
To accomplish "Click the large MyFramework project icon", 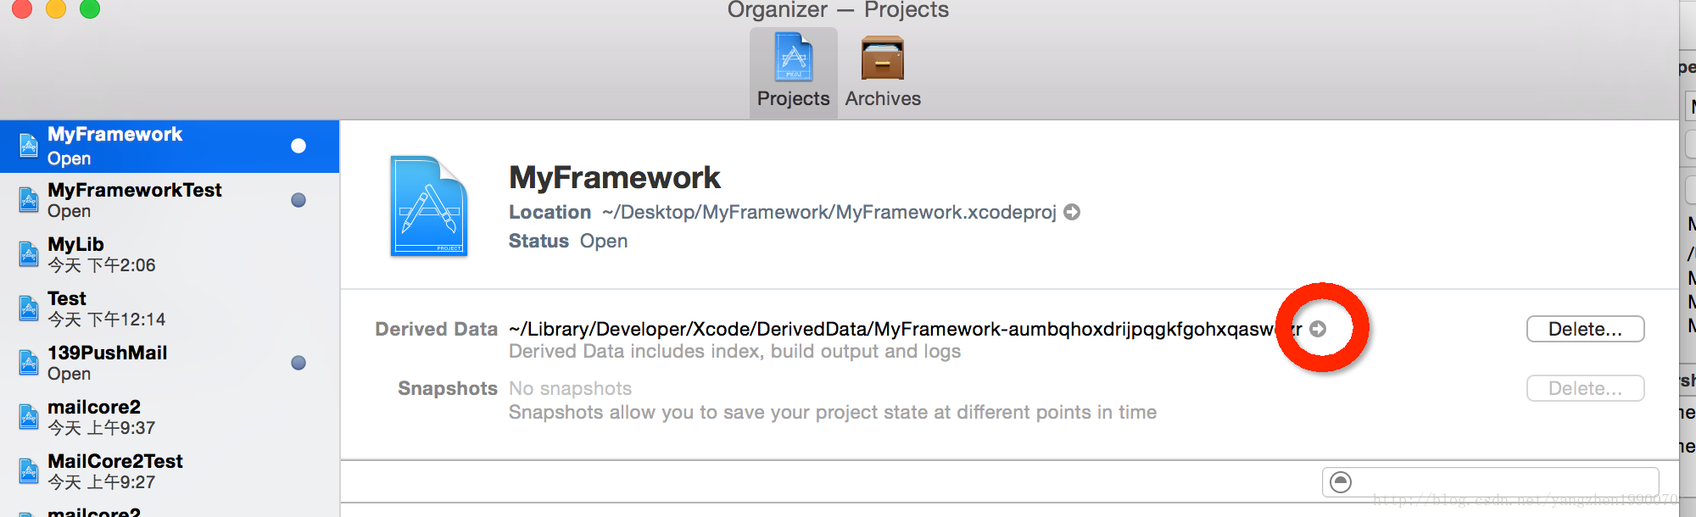I will [x=428, y=206].
